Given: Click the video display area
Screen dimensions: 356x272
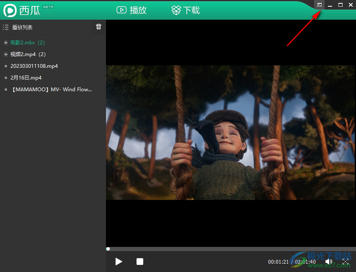Looking at the screenshot, I should point(230,133).
